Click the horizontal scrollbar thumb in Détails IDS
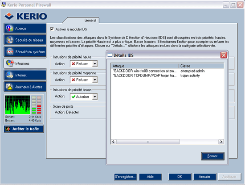Screen dimensions: 245x185 point(148,142)
